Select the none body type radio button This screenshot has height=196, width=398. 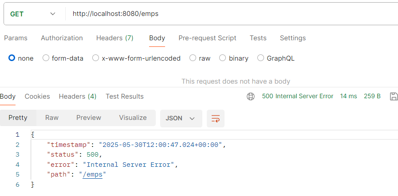[x=12, y=58]
